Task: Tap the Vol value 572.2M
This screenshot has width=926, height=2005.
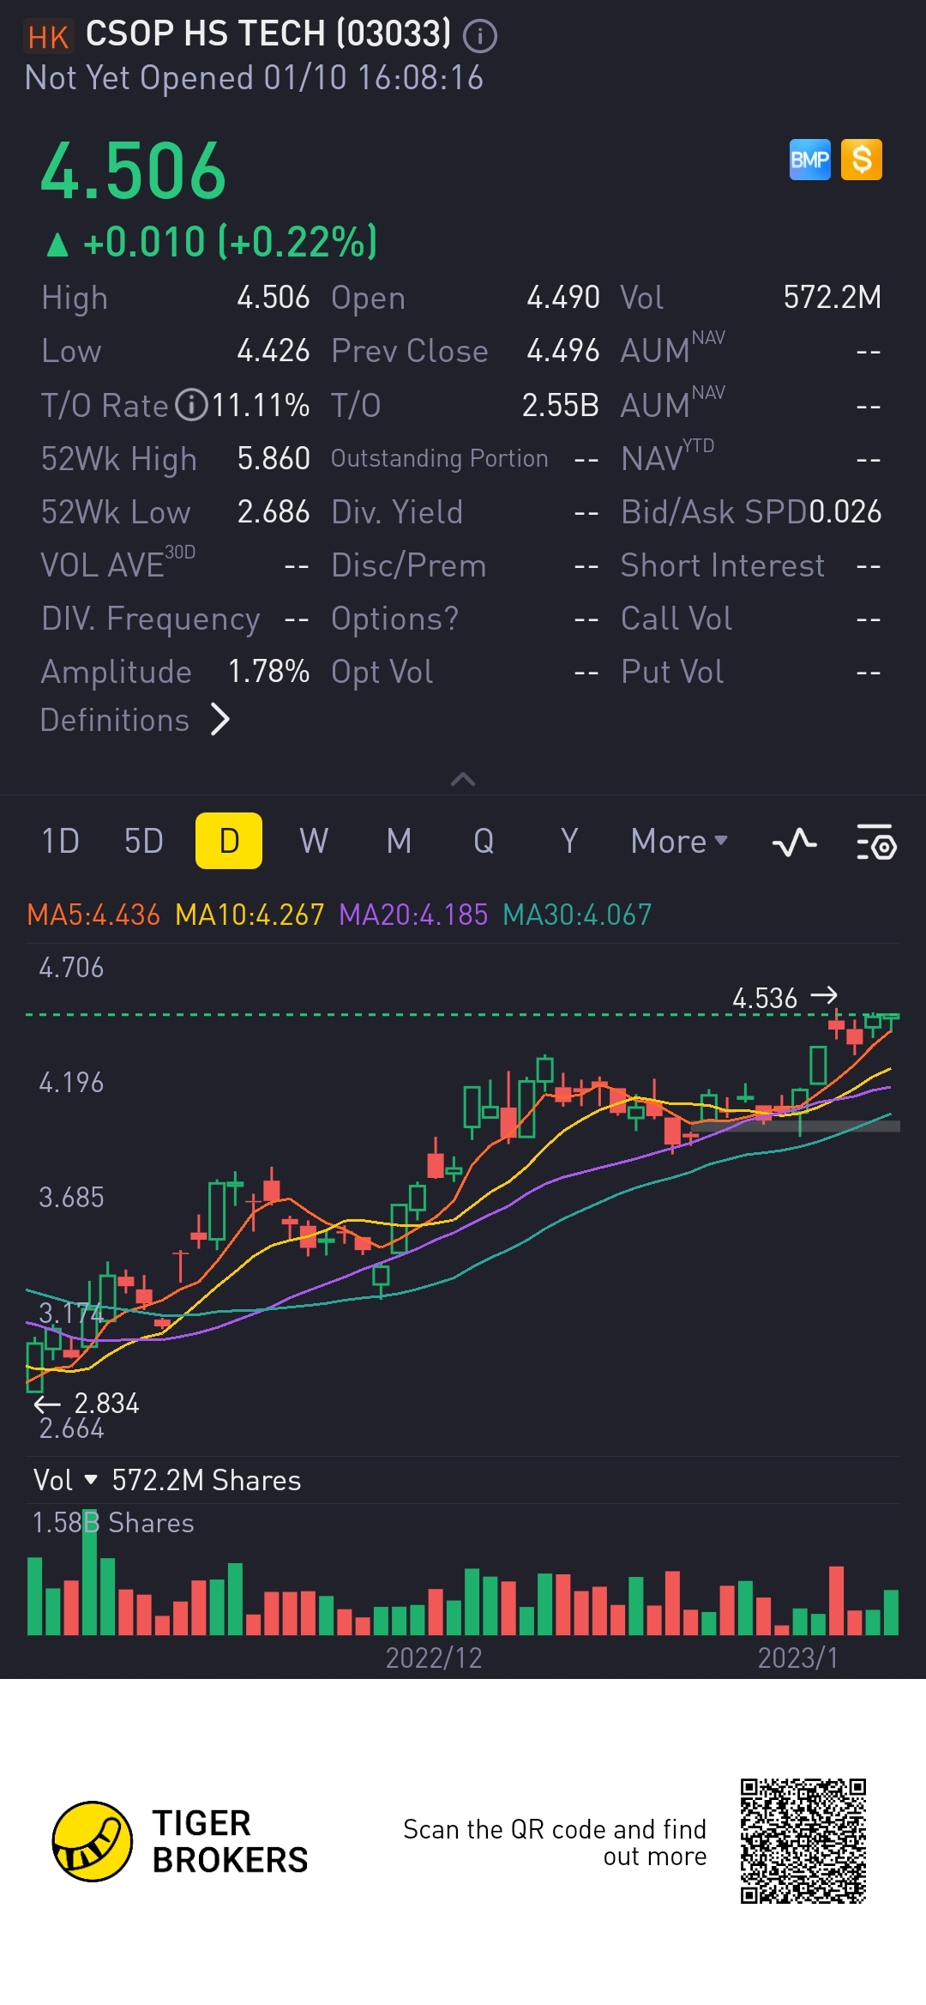Action: tap(833, 297)
